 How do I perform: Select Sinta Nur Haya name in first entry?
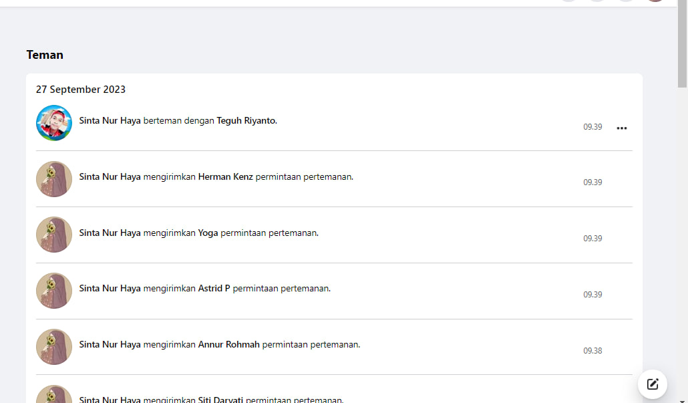click(110, 121)
